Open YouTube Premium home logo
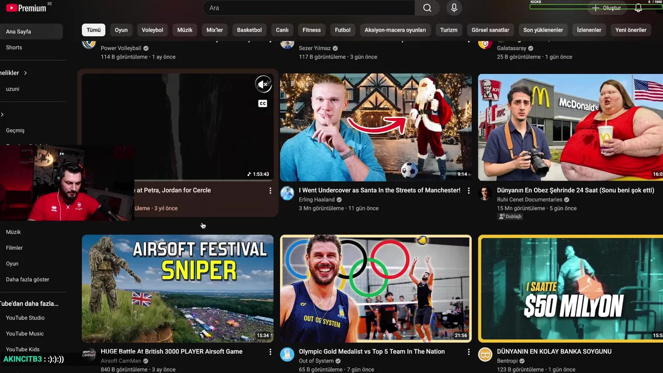The width and height of the screenshot is (663, 373). tap(26, 8)
